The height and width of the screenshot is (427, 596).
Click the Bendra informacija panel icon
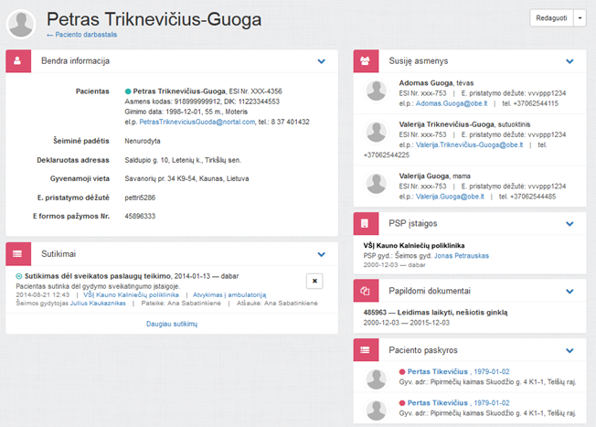click(18, 61)
